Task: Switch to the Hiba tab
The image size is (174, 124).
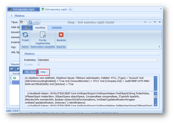Action: coord(43,72)
